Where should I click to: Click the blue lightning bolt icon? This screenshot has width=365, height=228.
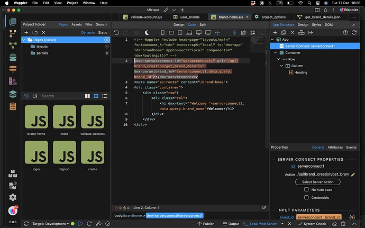pyautogui.click(x=235, y=33)
